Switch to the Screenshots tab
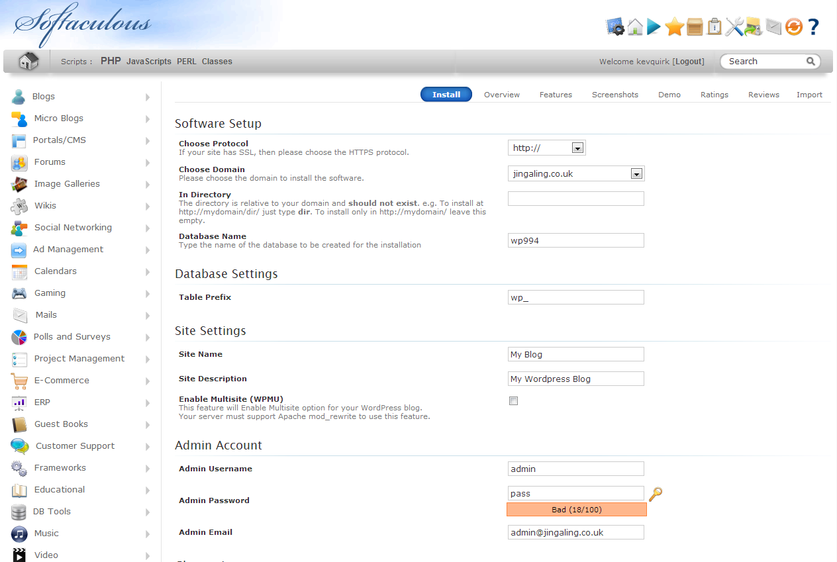837x562 pixels. pyautogui.click(x=615, y=95)
